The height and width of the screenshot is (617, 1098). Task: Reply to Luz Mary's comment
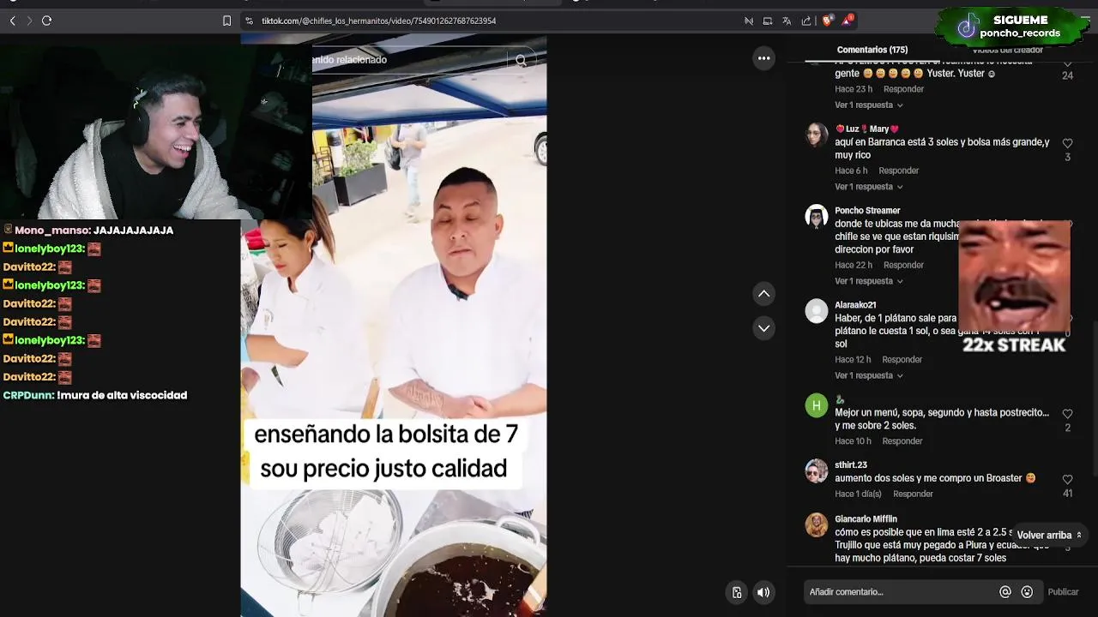coord(898,171)
